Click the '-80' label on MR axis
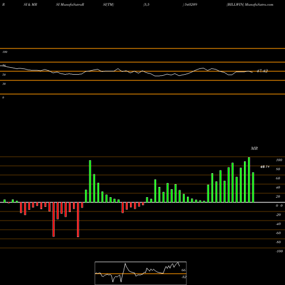The image size is (285, 285). point(278,242)
